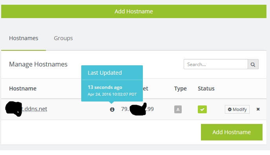
Task: Open the Modify button for ddns.net host
Action: click(237, 109)
